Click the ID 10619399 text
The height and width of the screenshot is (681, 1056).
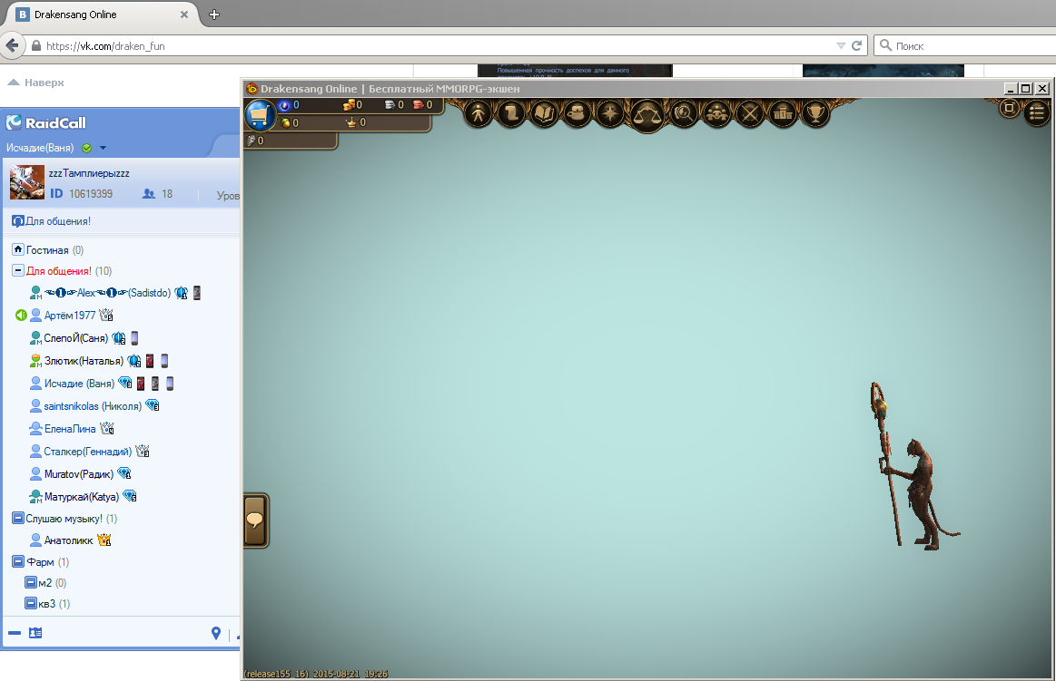[82, 194]
